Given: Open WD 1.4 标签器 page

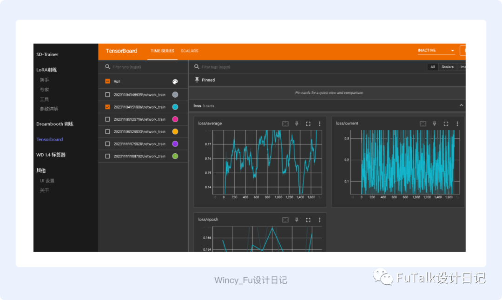Looking at the screenshot, I should tap(51, 155).
